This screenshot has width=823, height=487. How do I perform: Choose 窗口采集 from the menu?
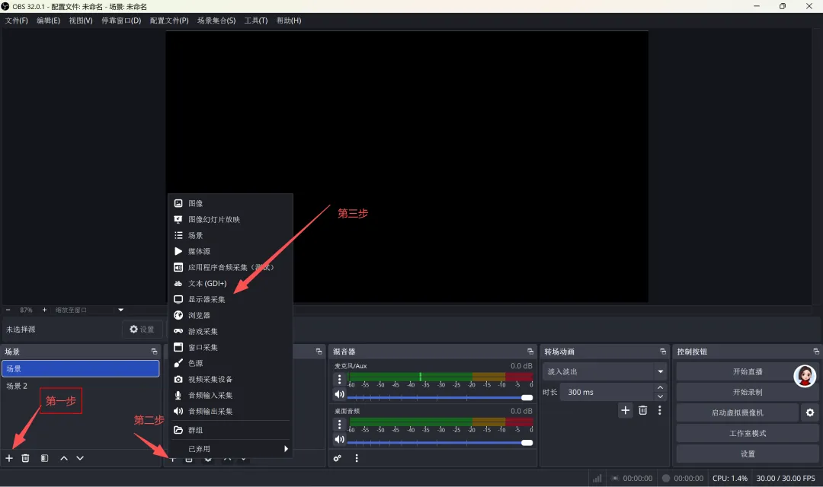pos(230,348)
